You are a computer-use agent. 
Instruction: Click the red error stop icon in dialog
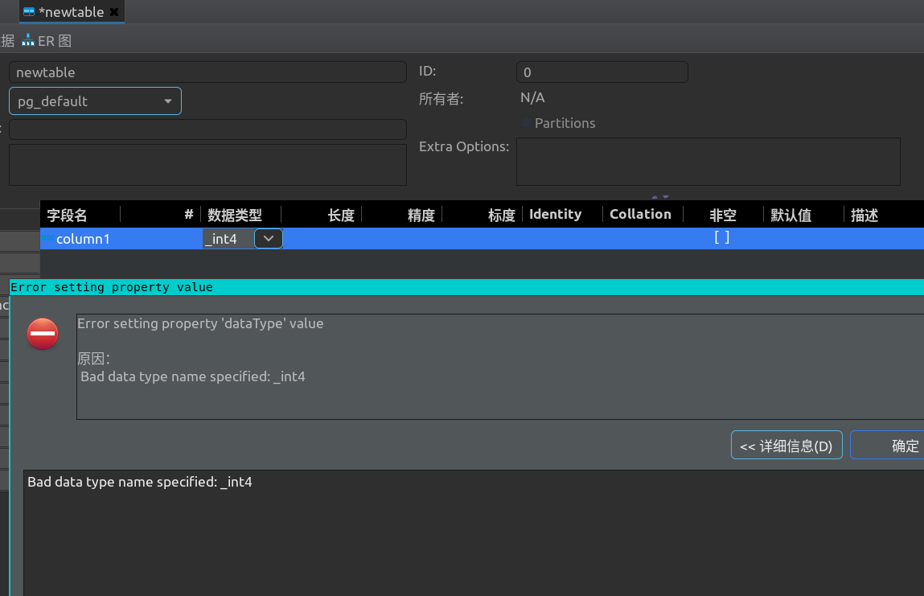pos(43,333)
